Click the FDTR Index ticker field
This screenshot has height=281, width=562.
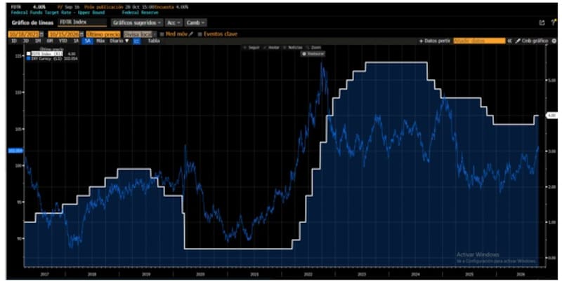[x=82, y=22]
